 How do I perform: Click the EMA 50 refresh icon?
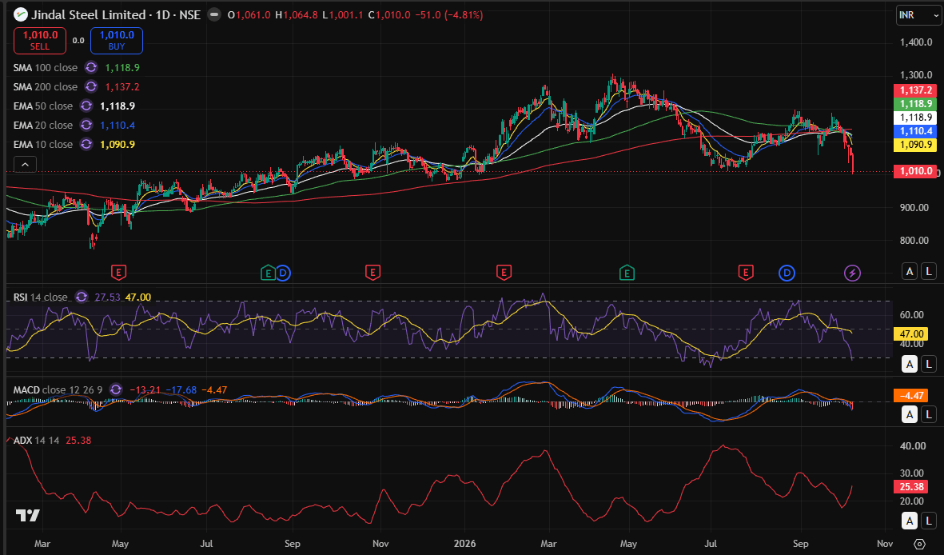(86, 106)
